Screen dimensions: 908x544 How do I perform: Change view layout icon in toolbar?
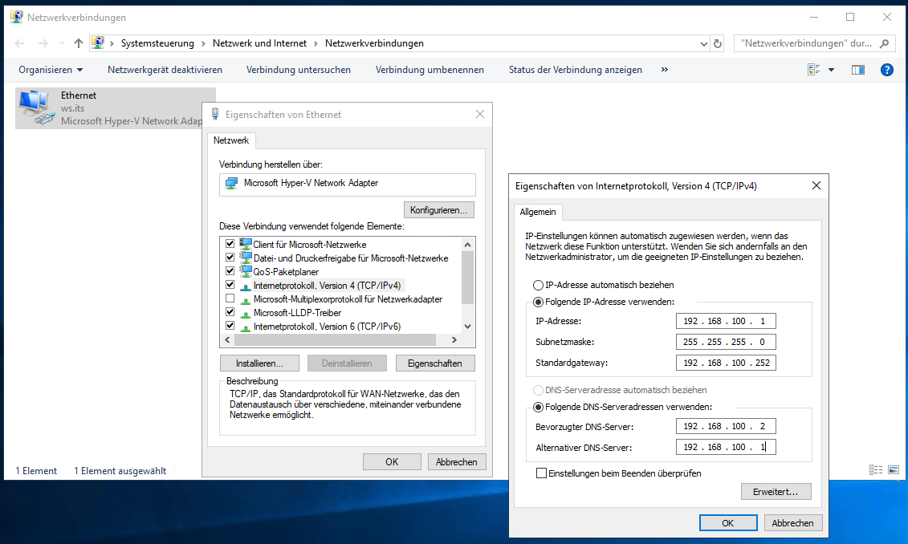(x=813, y=70)
